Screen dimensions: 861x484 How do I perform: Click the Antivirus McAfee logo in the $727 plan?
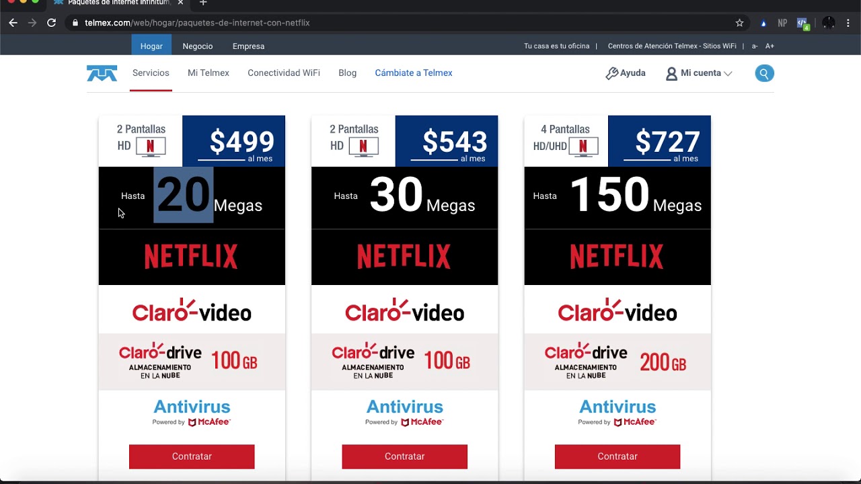pyautogui.click(x=617, y=413)
